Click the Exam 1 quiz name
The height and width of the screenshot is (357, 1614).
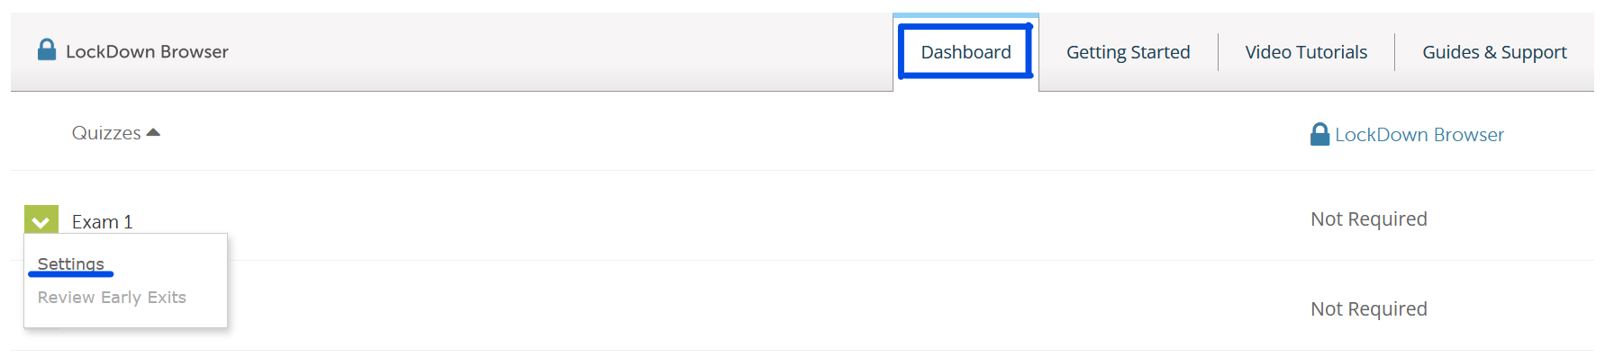102,221
